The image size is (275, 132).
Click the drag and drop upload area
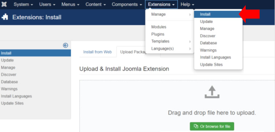click(177, 106)
